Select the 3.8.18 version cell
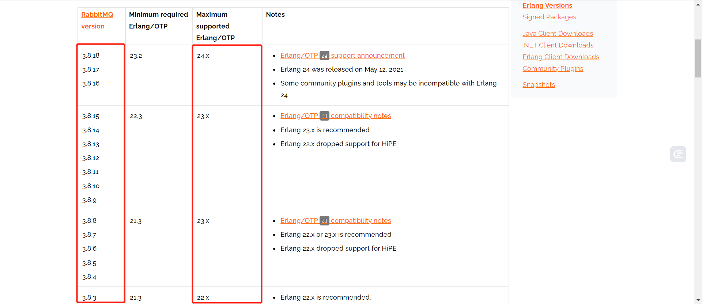 (91, 56)
